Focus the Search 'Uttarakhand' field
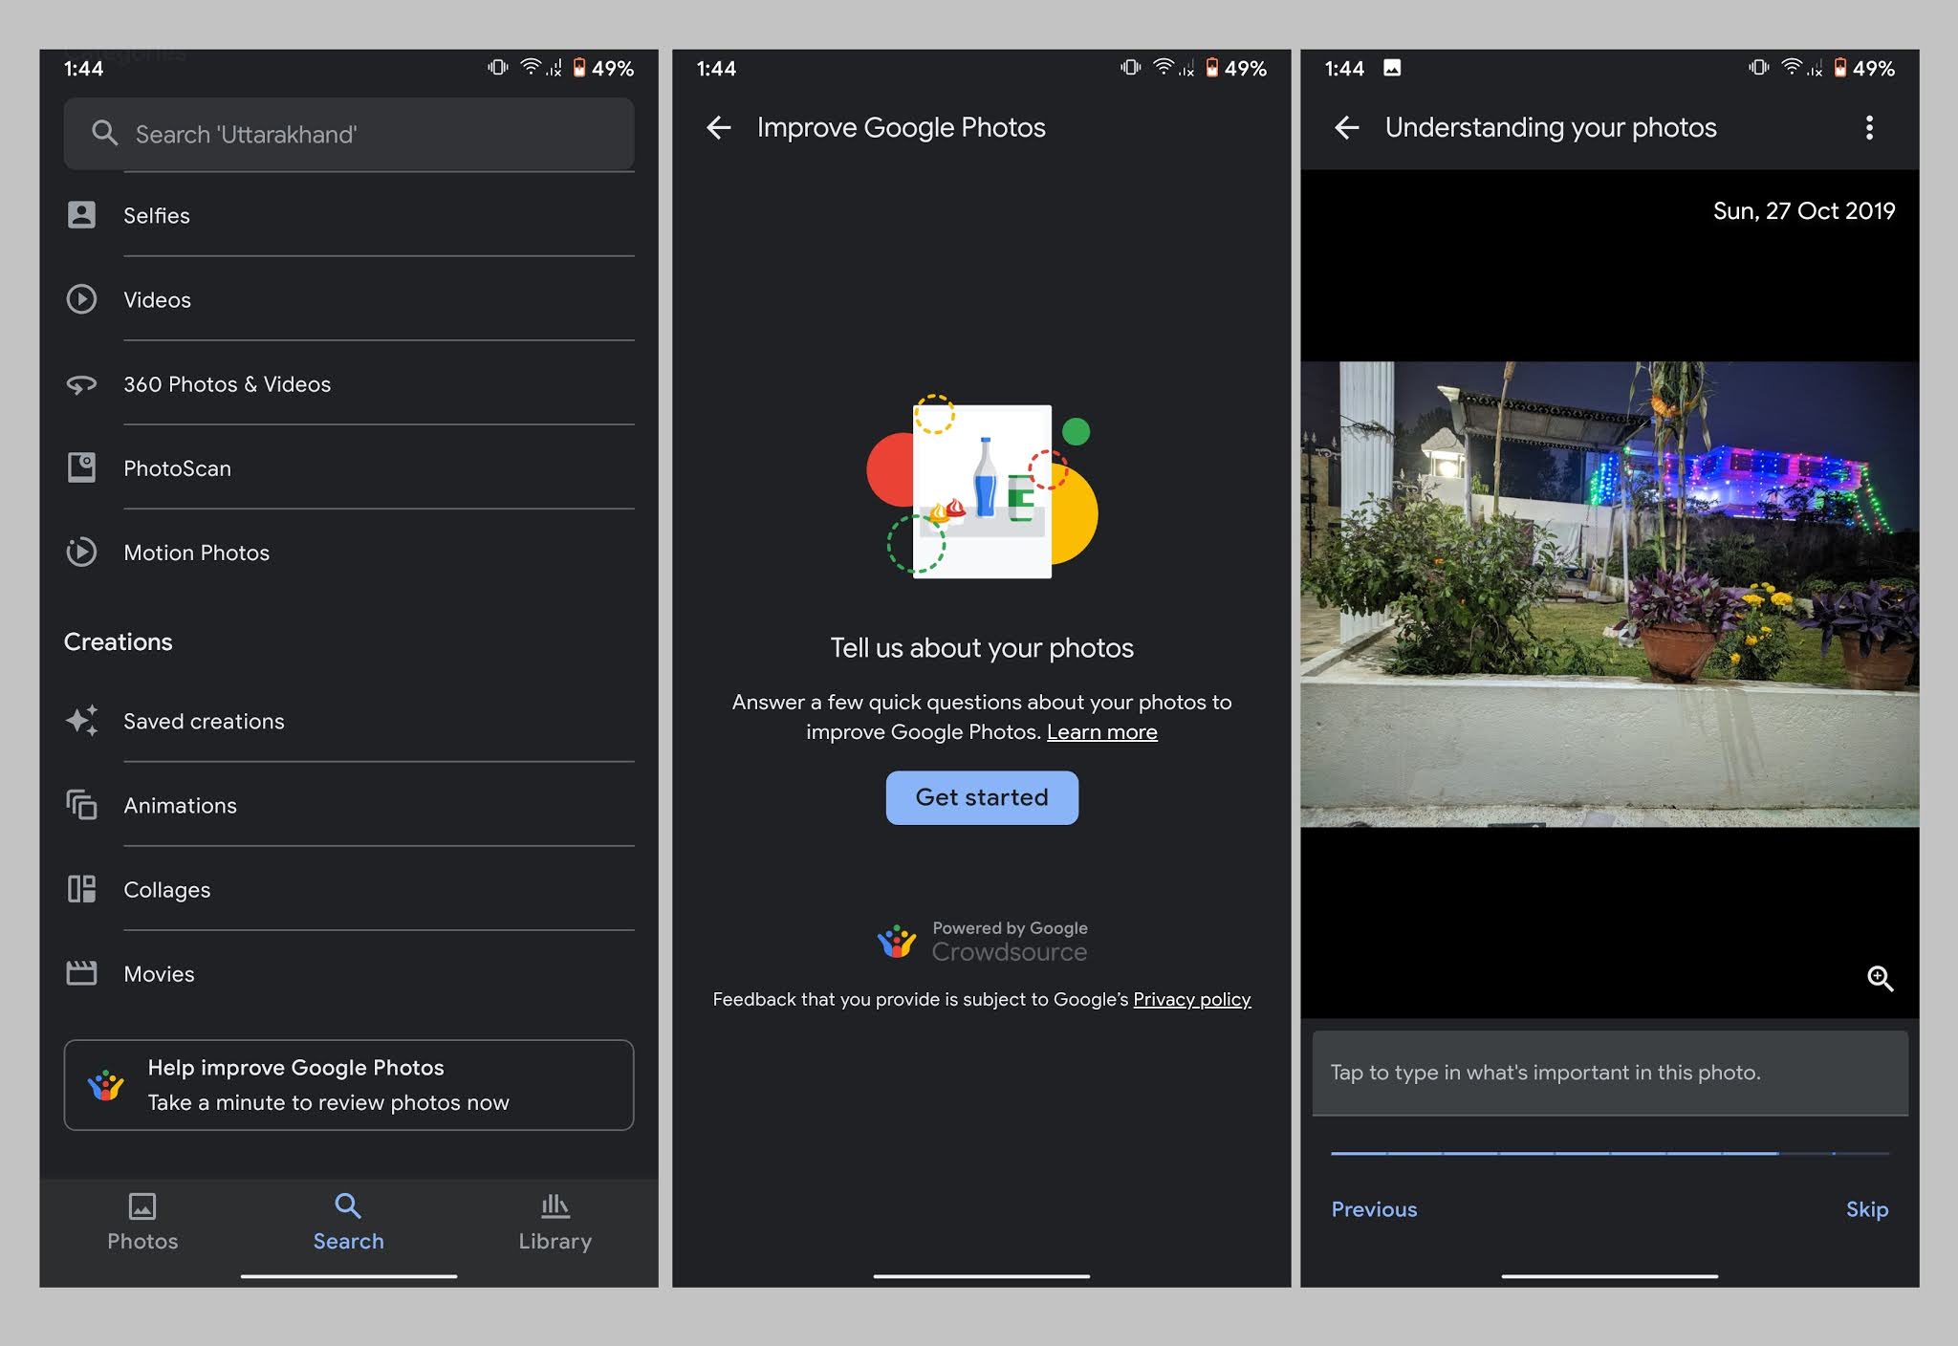This screenshot has height=1346, width=1958. [349, 134]
